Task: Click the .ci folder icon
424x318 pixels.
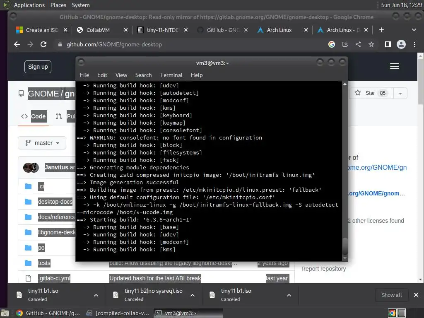Action: 28,186
